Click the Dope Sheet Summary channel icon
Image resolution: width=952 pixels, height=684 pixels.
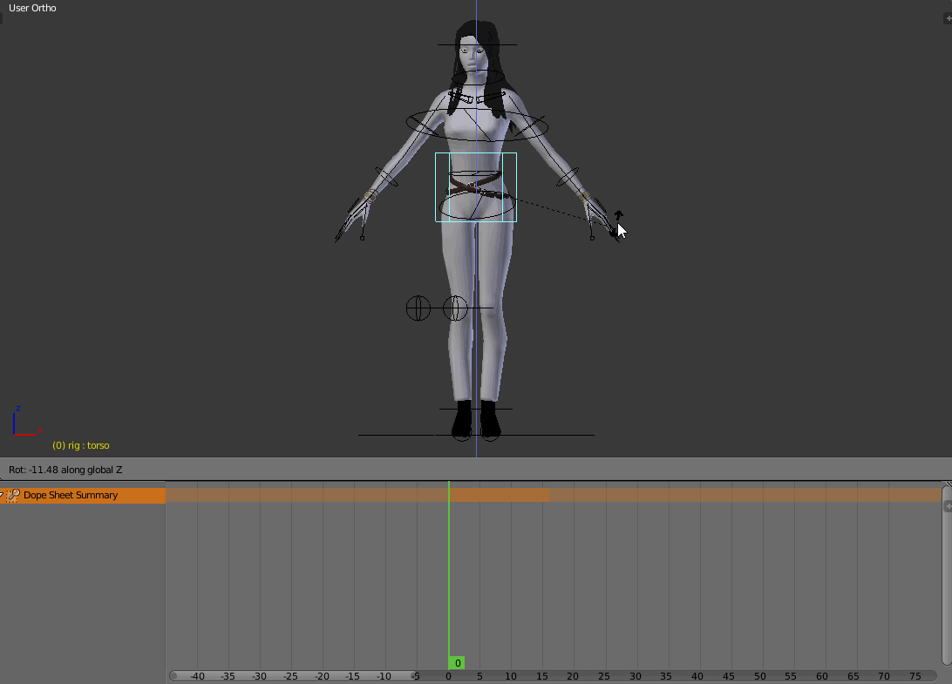pos(14,494)
